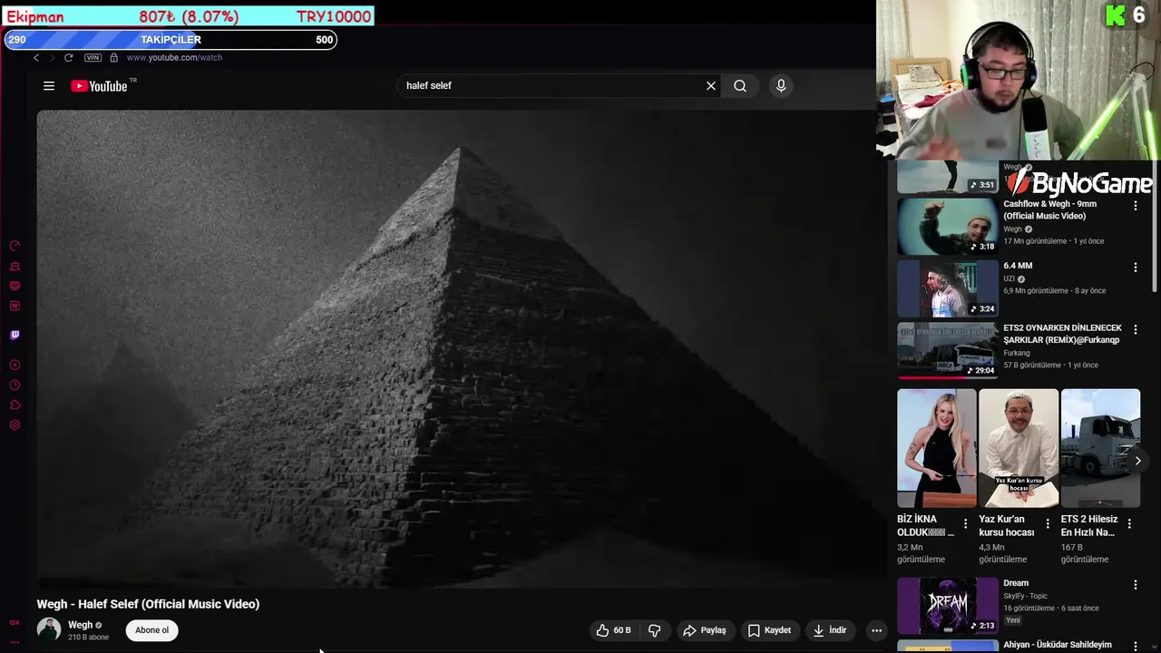This screenshot has width=1161, height=653.
Task: Click the green Kick logo on webcam overlay
Action: (x=1116, y=15)
